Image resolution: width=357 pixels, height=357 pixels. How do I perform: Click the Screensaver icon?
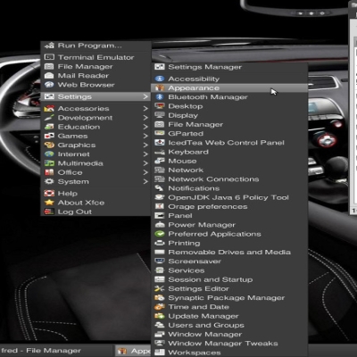click(x=160, y=262)
